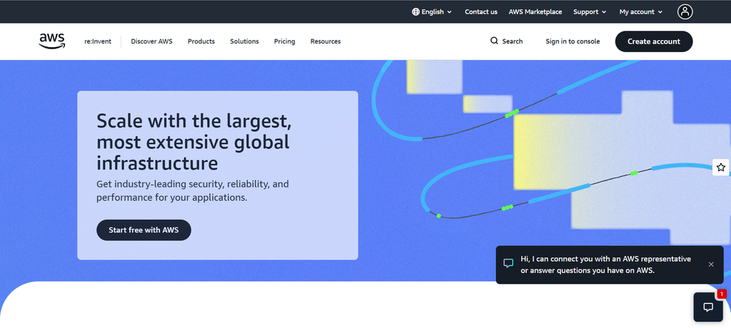731x330 pixels.
Task: Click the star feedback icon on right edge
Action: [x=721, y=167]
